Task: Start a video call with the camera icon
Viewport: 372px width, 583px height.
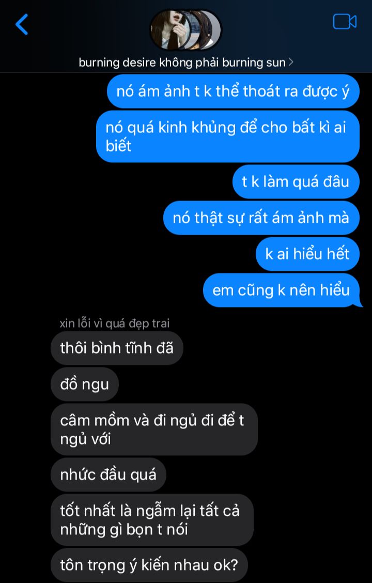Action: click(x=345, y=22)
